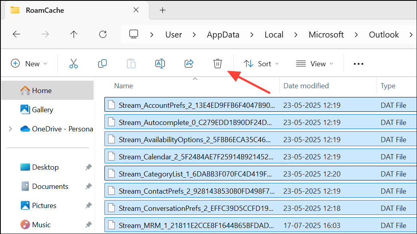Unpin Music using its pin icon
The image size is (417, 234).
[88, 225]
